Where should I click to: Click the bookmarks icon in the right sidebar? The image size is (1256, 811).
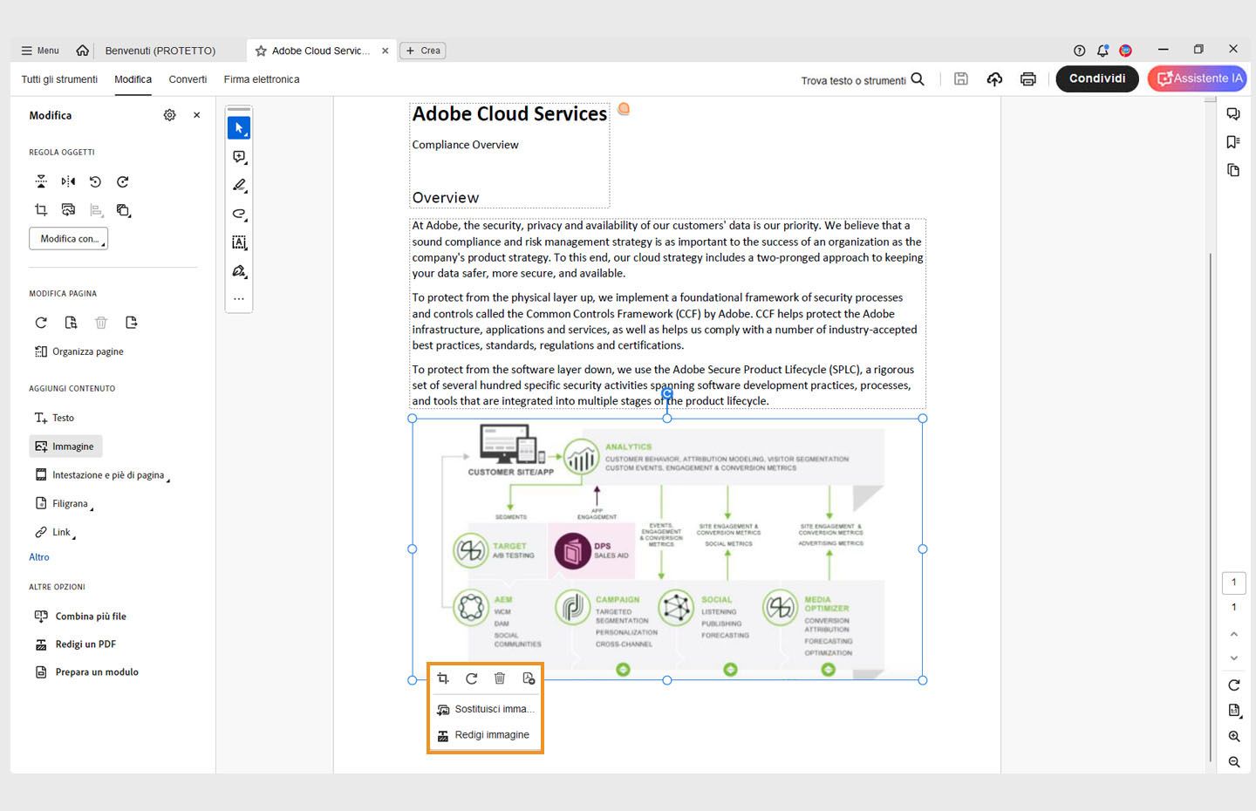pos(1233,141)
